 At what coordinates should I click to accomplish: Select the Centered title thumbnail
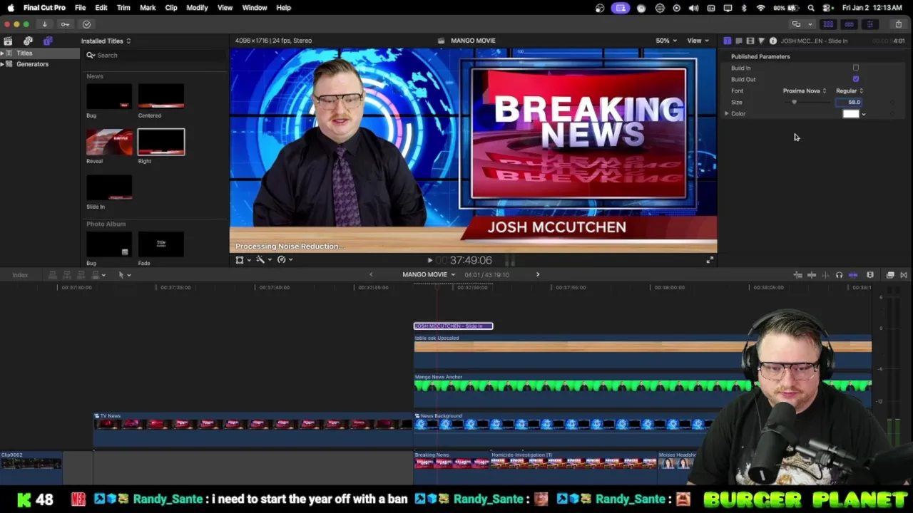[x=160, y=96]
